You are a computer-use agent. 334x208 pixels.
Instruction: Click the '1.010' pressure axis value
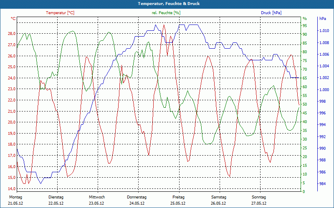(324, 31)
